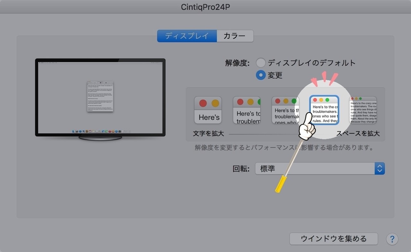Click the 解像度 label beside the radio buttons

click(x=237, y=63)
